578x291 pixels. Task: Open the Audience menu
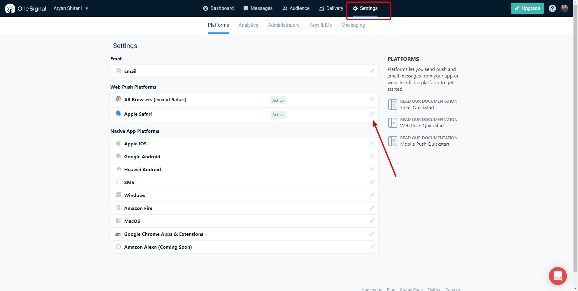coord(296,8)
